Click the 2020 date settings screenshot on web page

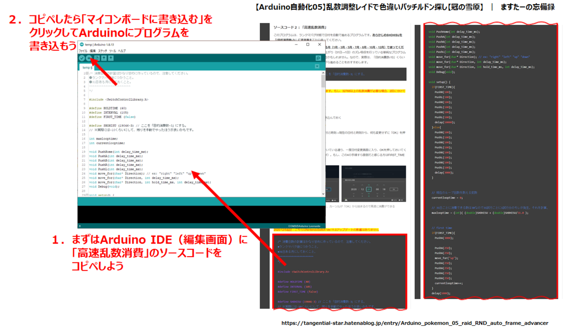[x=374, y=184]
